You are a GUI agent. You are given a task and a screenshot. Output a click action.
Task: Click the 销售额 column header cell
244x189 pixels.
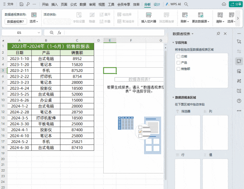pyautogui.click(x=77, y=53)
